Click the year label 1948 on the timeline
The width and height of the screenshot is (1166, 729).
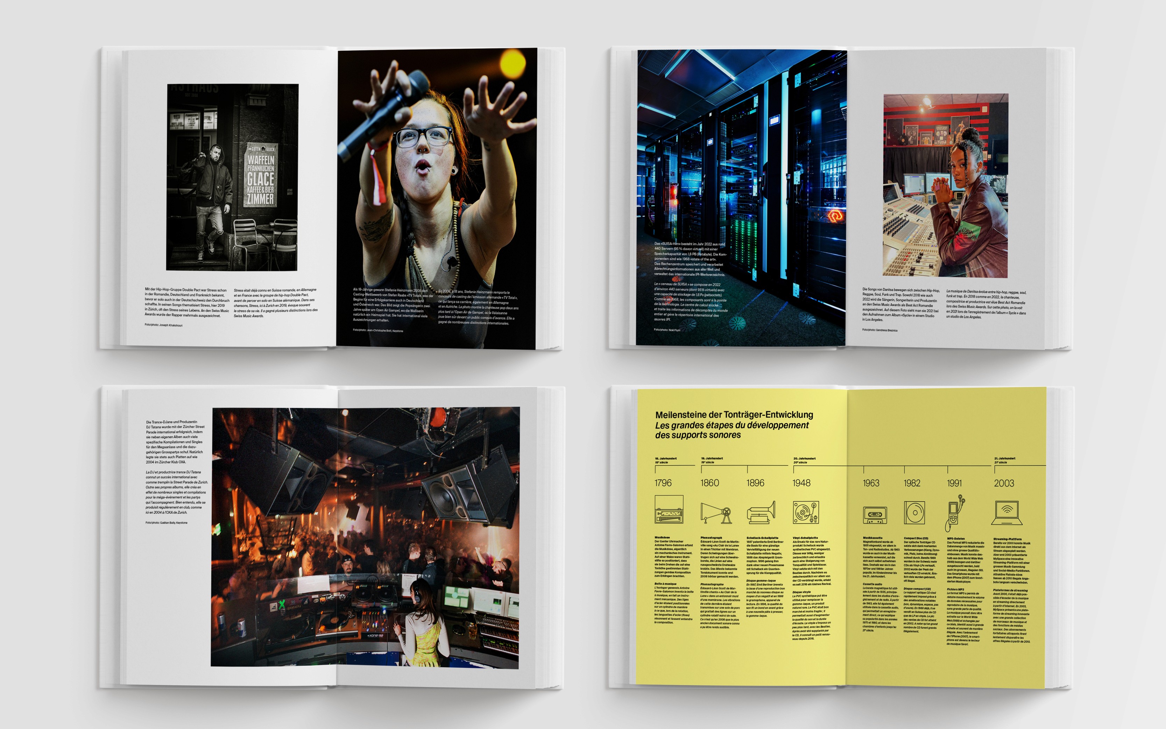pos(801,483)
